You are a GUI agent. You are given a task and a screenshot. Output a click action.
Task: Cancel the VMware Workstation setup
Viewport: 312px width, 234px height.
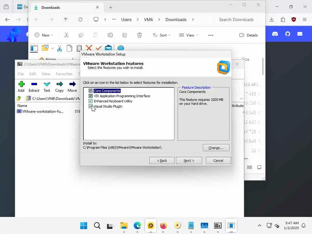pos(218,161)
